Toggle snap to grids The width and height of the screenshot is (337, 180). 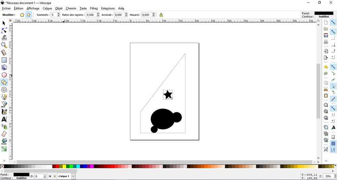pos(333,144)
